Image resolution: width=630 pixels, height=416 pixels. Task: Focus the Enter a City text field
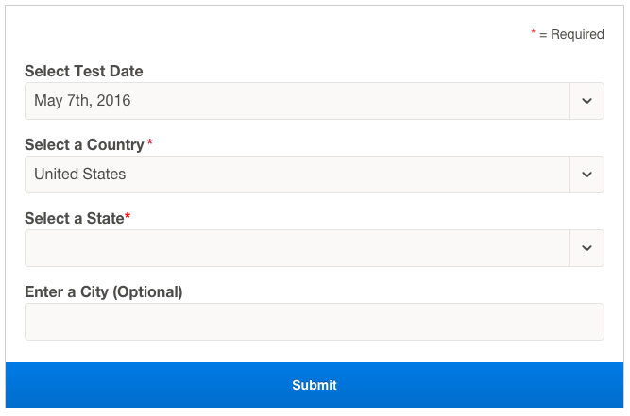[x=314, y=322]
